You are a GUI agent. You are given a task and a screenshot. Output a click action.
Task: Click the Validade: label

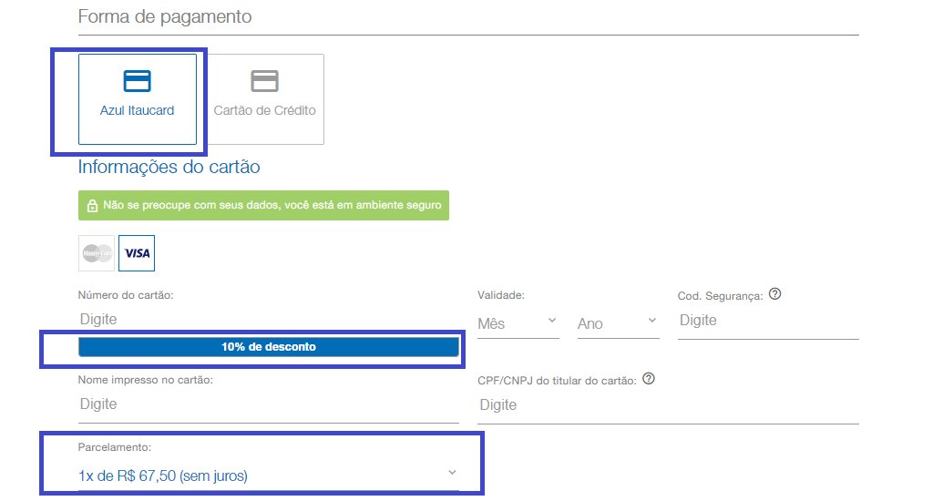(501, 295)
